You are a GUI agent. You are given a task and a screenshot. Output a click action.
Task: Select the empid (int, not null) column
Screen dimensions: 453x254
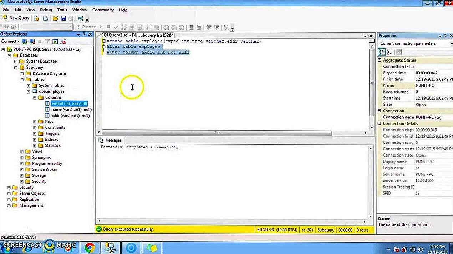tap(69, 104)
